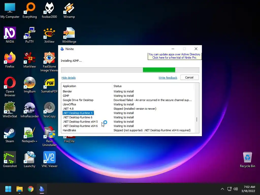
Task: Click the Application column header
Action: 87,86
